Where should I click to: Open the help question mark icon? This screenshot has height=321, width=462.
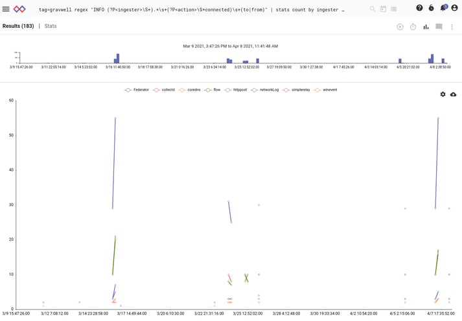tap(420, 8)
